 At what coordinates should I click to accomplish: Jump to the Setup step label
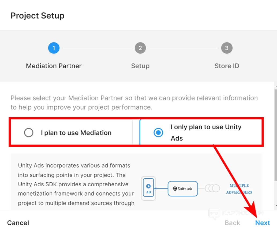(x=140, y=66)
